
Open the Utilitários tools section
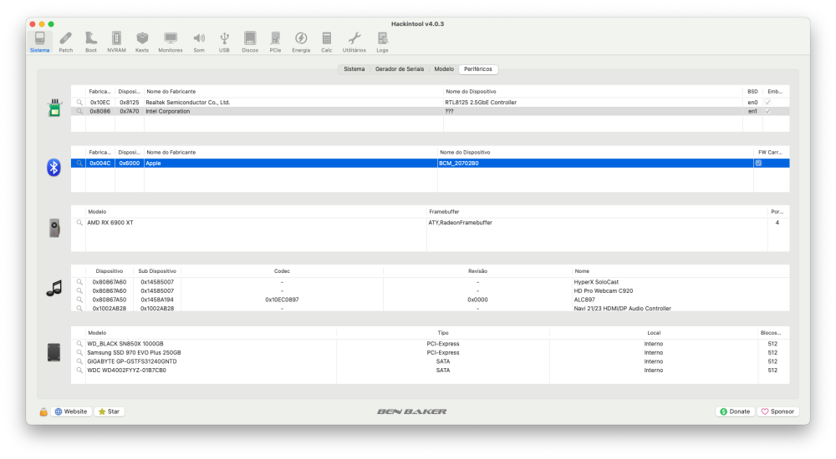[354, 42]
